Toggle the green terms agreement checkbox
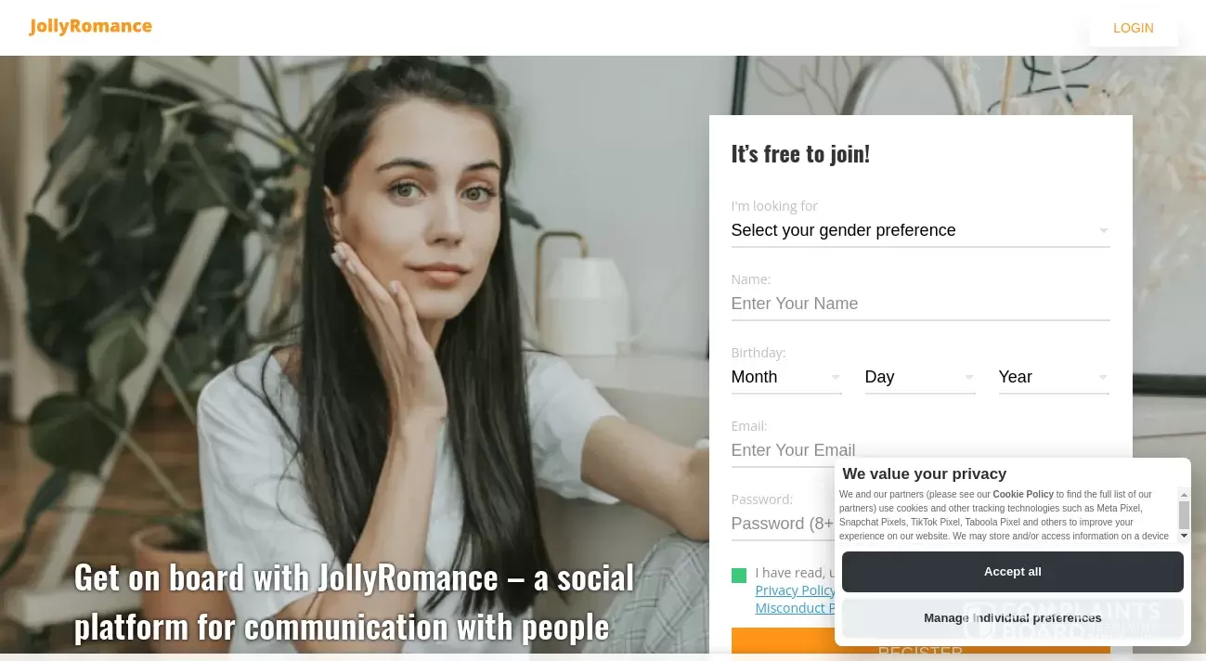The height and width of the screenshot is (661, 1206). (x=739, y=576)
